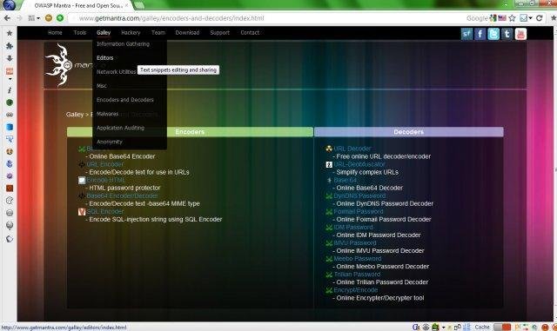Click the italic i info sidebar icon
The height and width of the screenshot is (331, 557).
click(x=10, y=90)
